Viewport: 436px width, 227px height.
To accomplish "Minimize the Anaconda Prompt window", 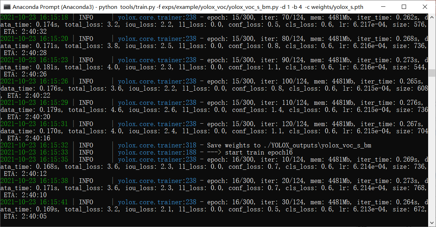I will pyautogui.click(x=383, y=7).
